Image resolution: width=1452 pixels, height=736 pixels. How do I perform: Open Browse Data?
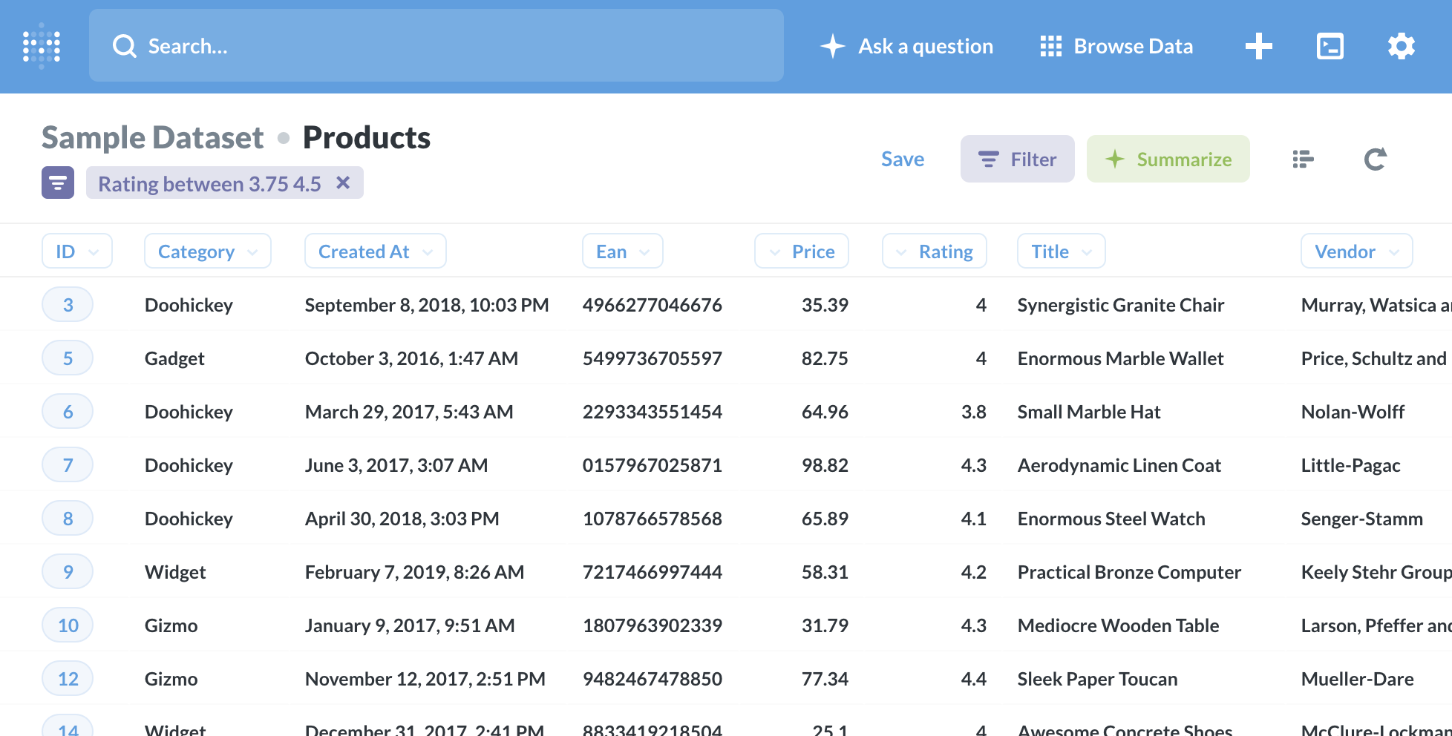coord(1116,46)
